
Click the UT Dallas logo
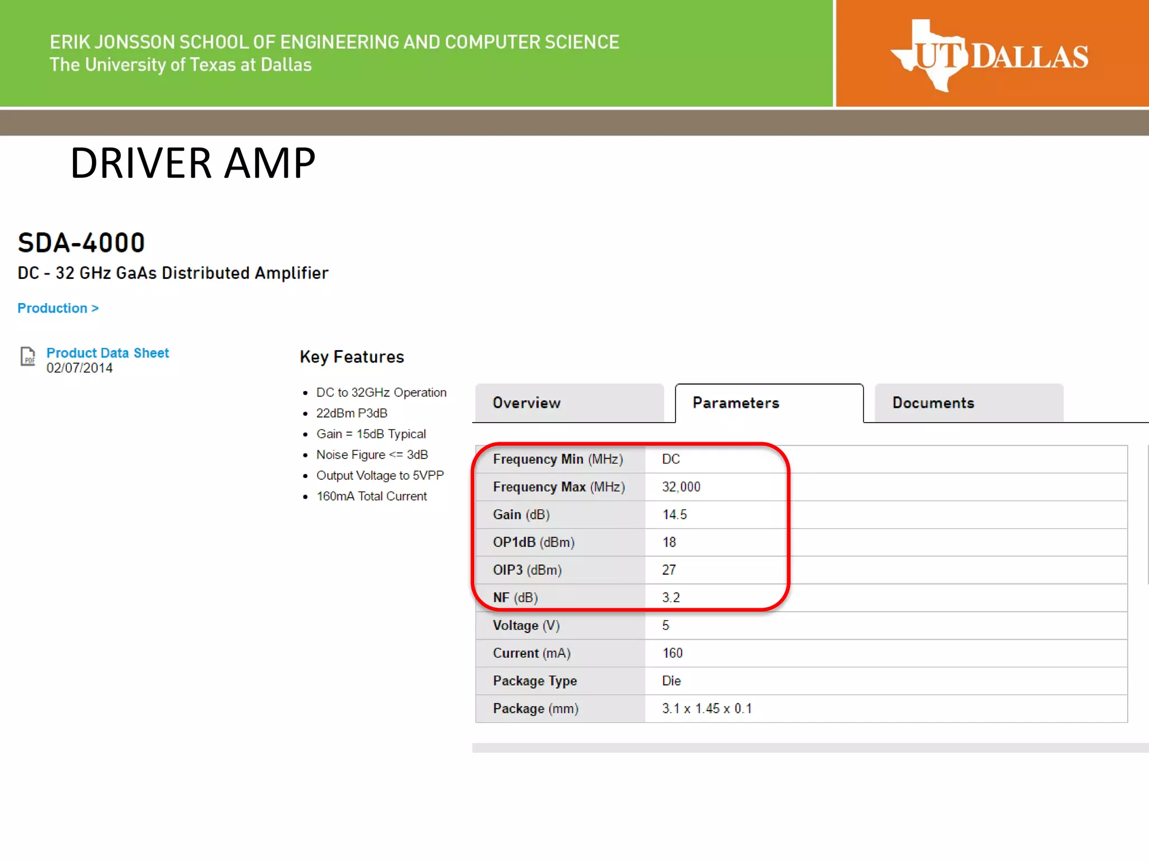point(989,56)
